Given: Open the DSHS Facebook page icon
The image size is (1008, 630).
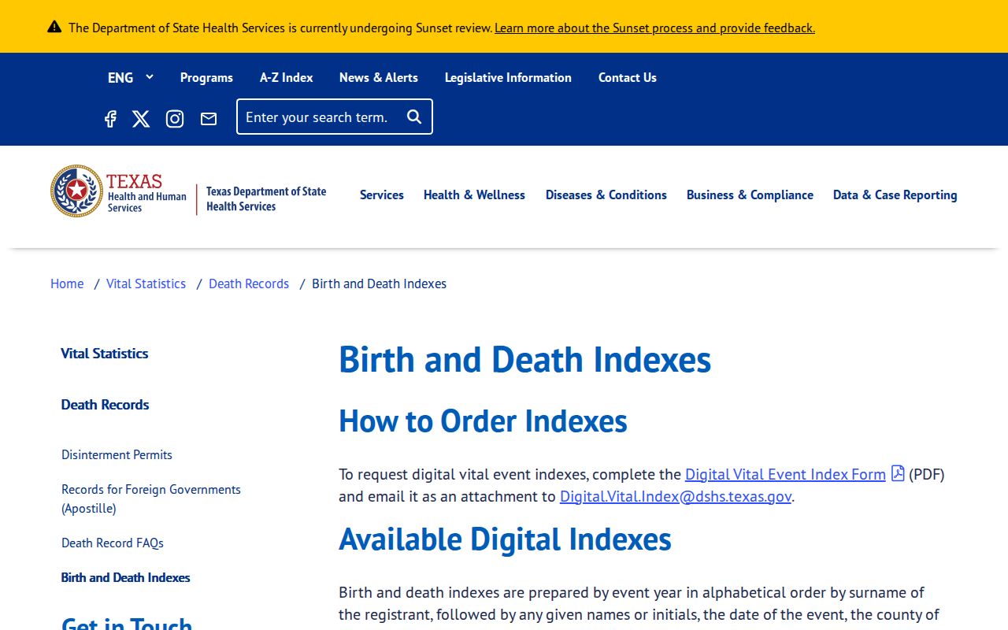Looking at the screenshot, I should (x=110, y=119).
